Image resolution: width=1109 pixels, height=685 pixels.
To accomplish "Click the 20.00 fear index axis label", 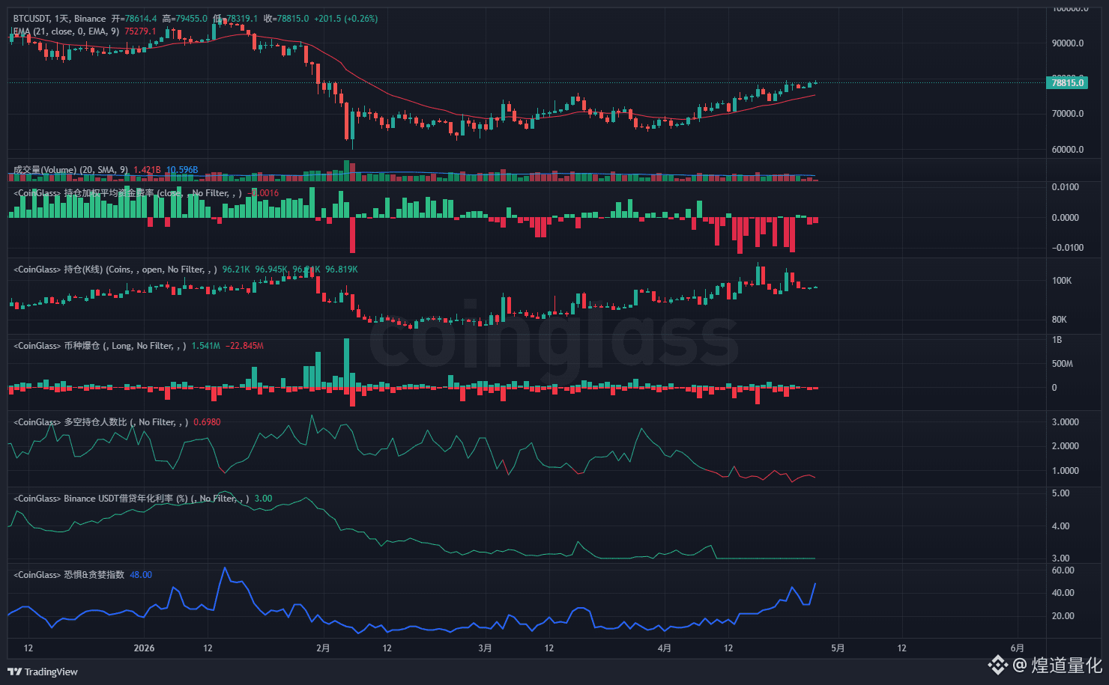I will (1063, 616).
